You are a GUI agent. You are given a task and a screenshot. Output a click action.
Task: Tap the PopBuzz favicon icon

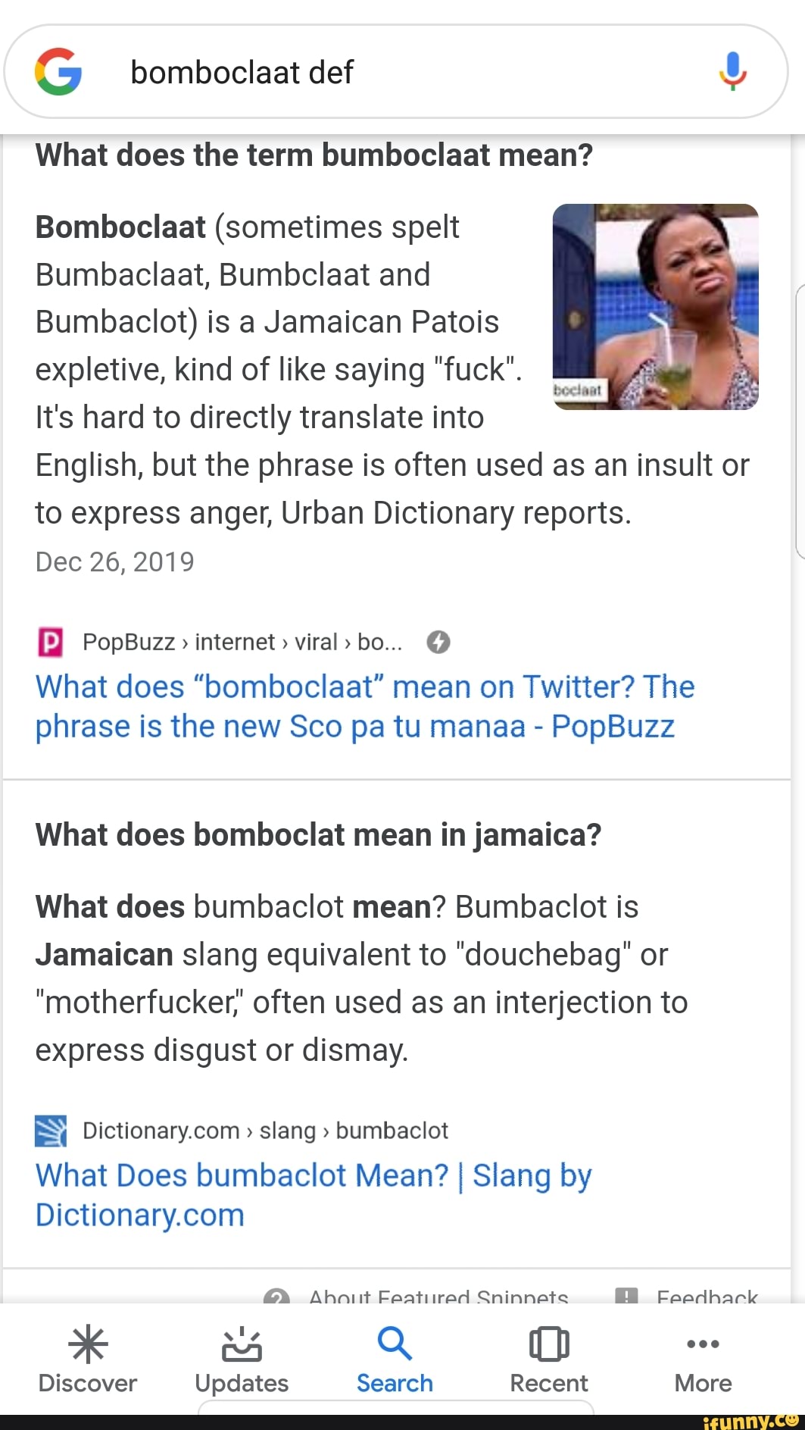coord(50,642)
